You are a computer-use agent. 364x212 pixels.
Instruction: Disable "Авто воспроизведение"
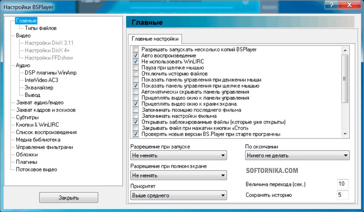[136, 55]
